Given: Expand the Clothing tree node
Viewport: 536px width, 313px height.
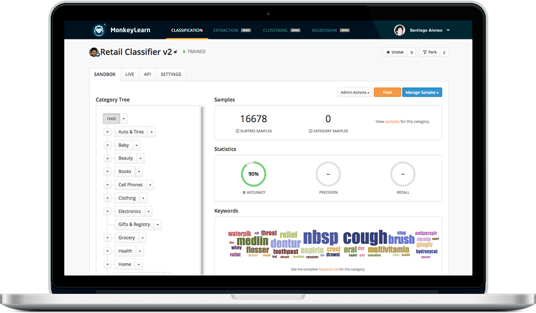Looking at the screenshot, I should pyautogui.click(x=107, y=198).
